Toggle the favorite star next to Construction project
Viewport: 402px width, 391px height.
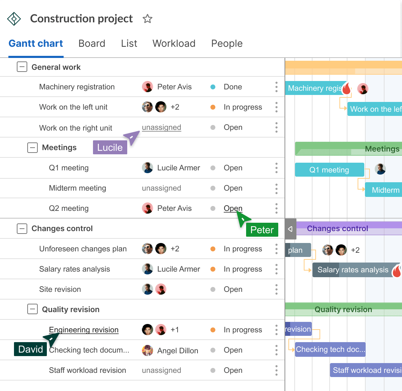pyautogui.click(x=147, y=19)
